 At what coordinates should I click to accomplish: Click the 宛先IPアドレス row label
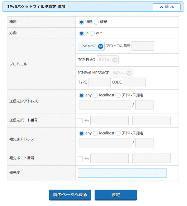coord(22,139)
